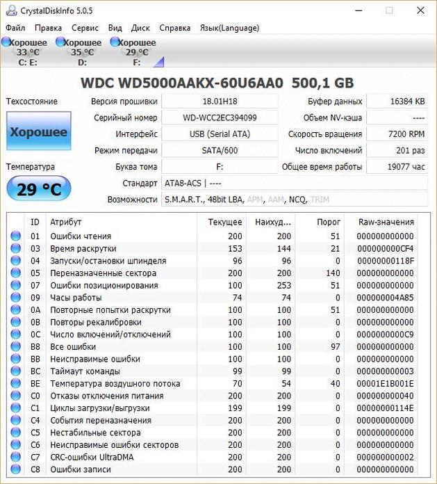The height and width of the screenshot is (484, 437).
Task: Minimize the CrystalDiskInfo window
Action: 358,10
